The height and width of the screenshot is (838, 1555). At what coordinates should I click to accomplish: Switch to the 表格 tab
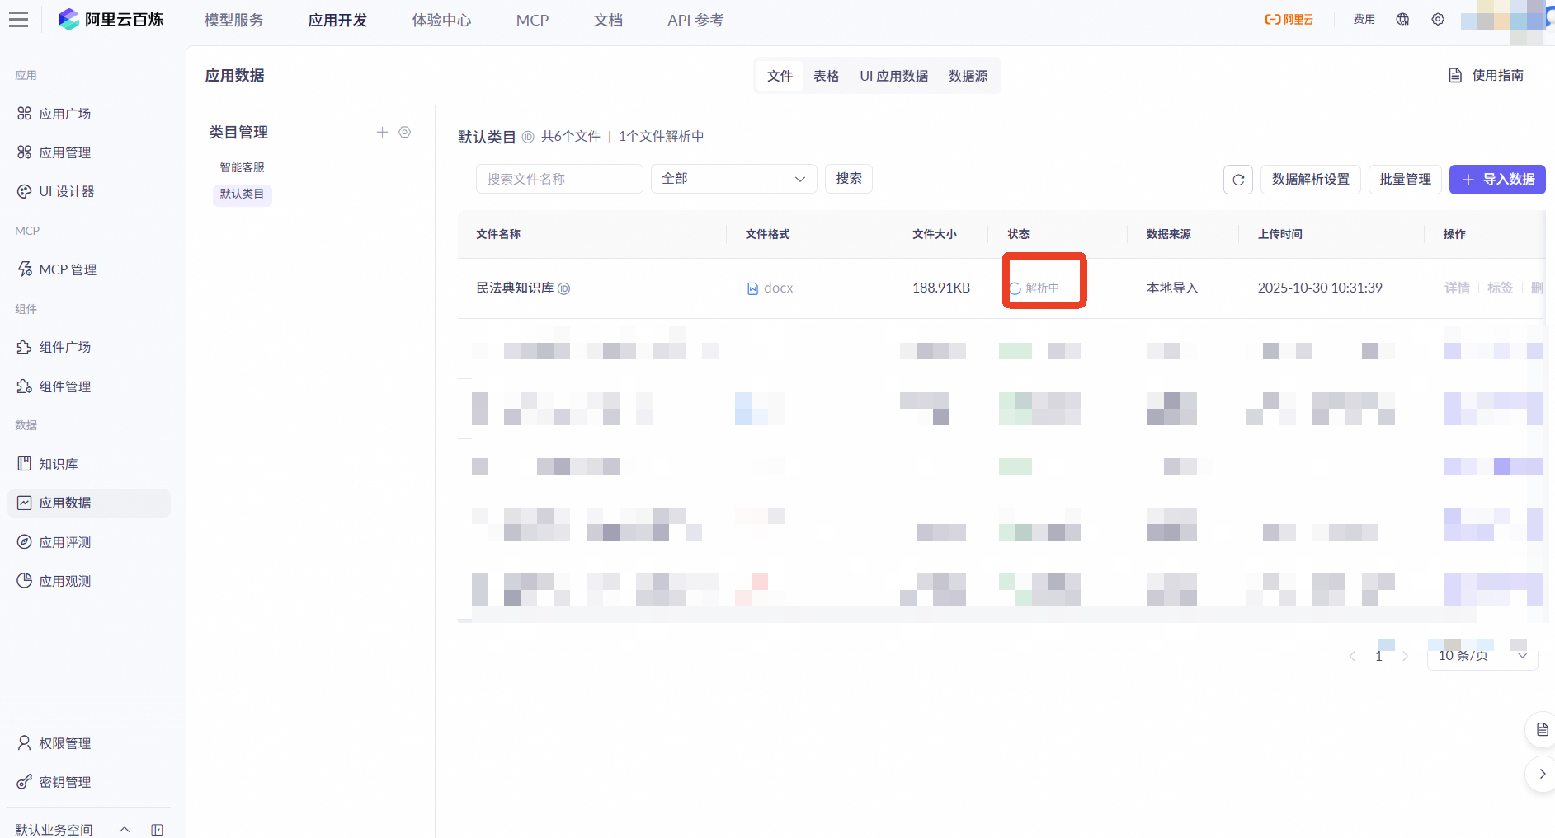[826, 76]
